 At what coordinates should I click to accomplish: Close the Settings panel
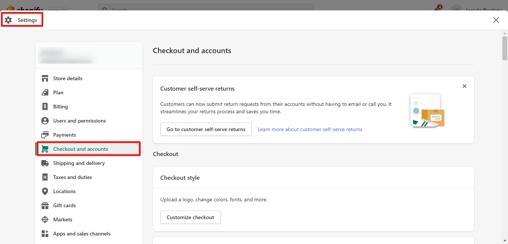(496, 20)
